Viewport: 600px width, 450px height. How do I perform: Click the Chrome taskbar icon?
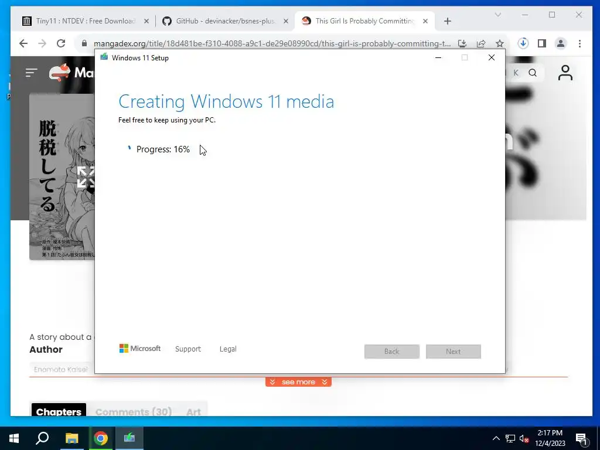[x=101, y=438]
